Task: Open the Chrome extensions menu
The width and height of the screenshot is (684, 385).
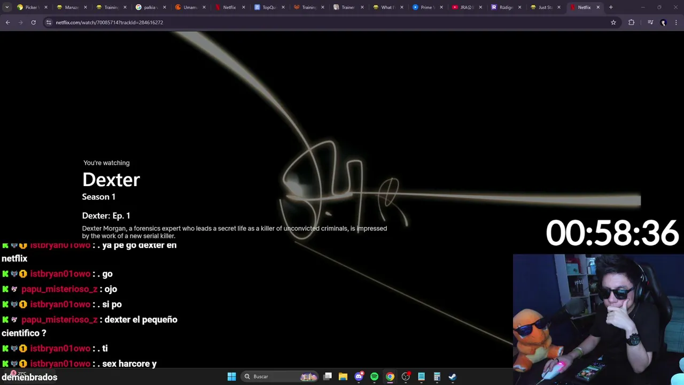Action: pyautogui.click(x=631, y=22)
